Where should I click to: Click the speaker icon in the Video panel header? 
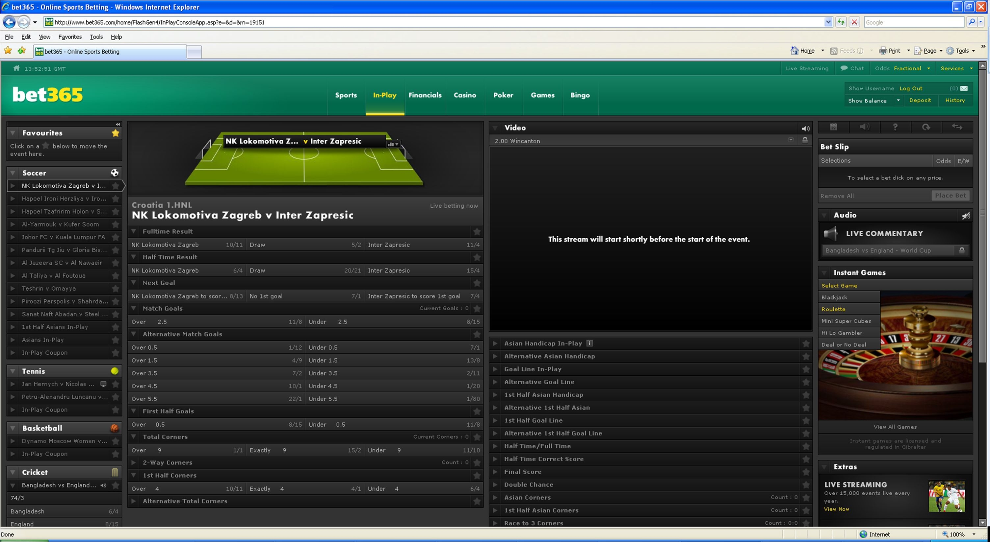point(806,129)
